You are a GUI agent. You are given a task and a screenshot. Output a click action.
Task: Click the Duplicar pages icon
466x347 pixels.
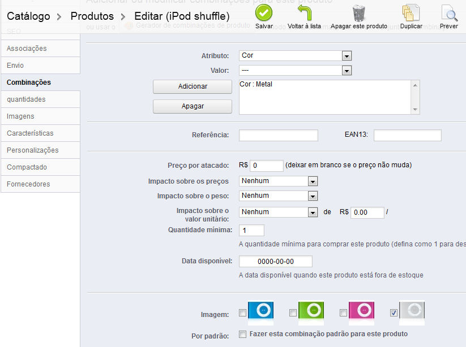(x=411, y=13)
